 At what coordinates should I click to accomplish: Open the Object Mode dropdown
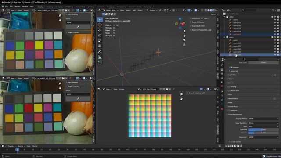(110, 11)
